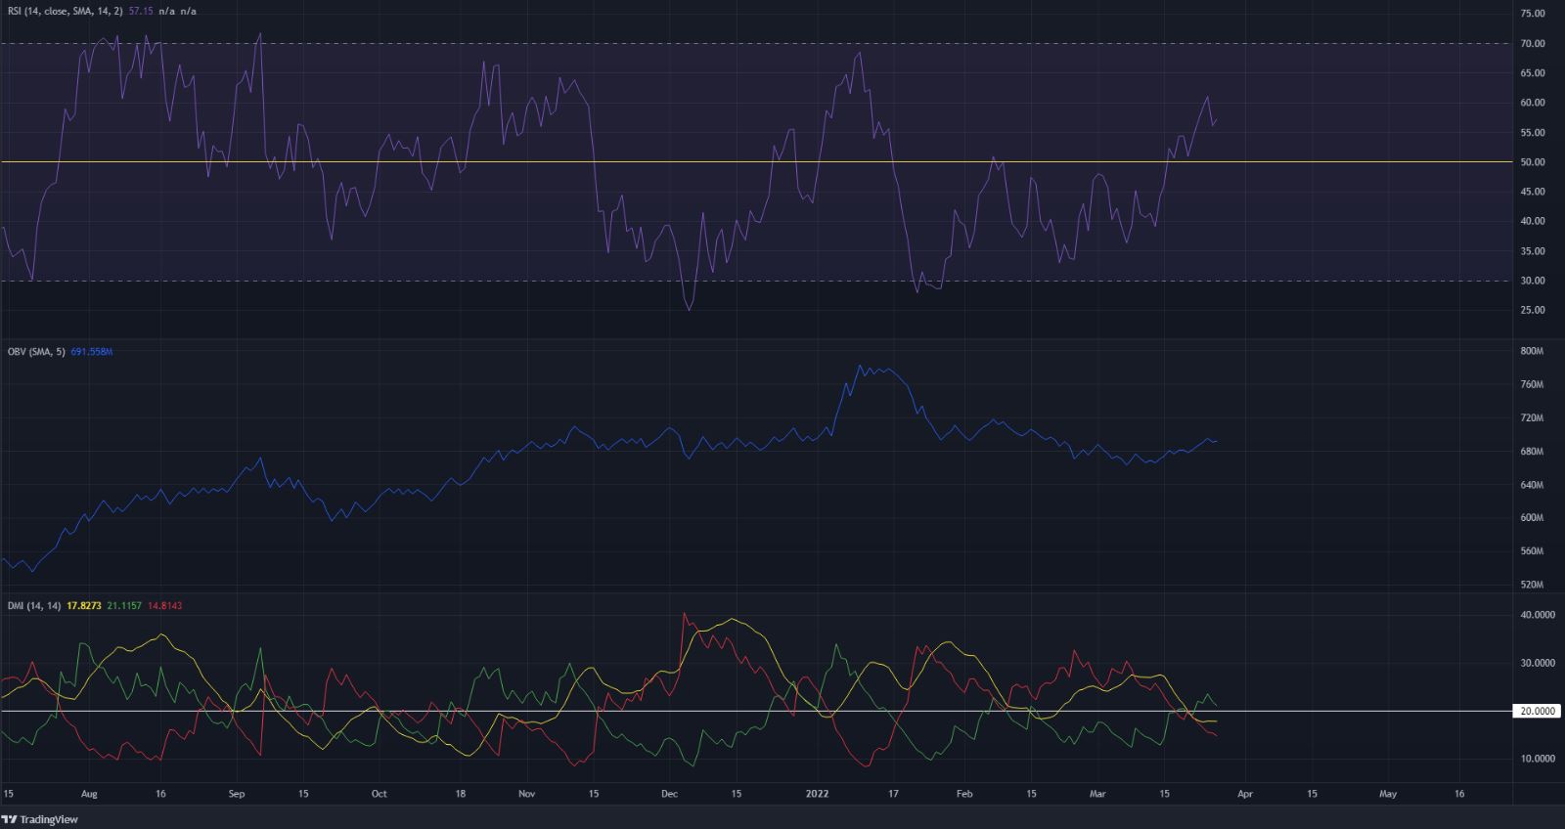Screen dimensions: 1565x829
Task: Click the OBV value 691.558M readout
Action: pyautogui.click(x=92, y=351)
